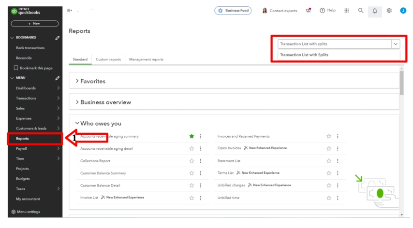Edit bookmarks with the pencil icon

point(58,38)
